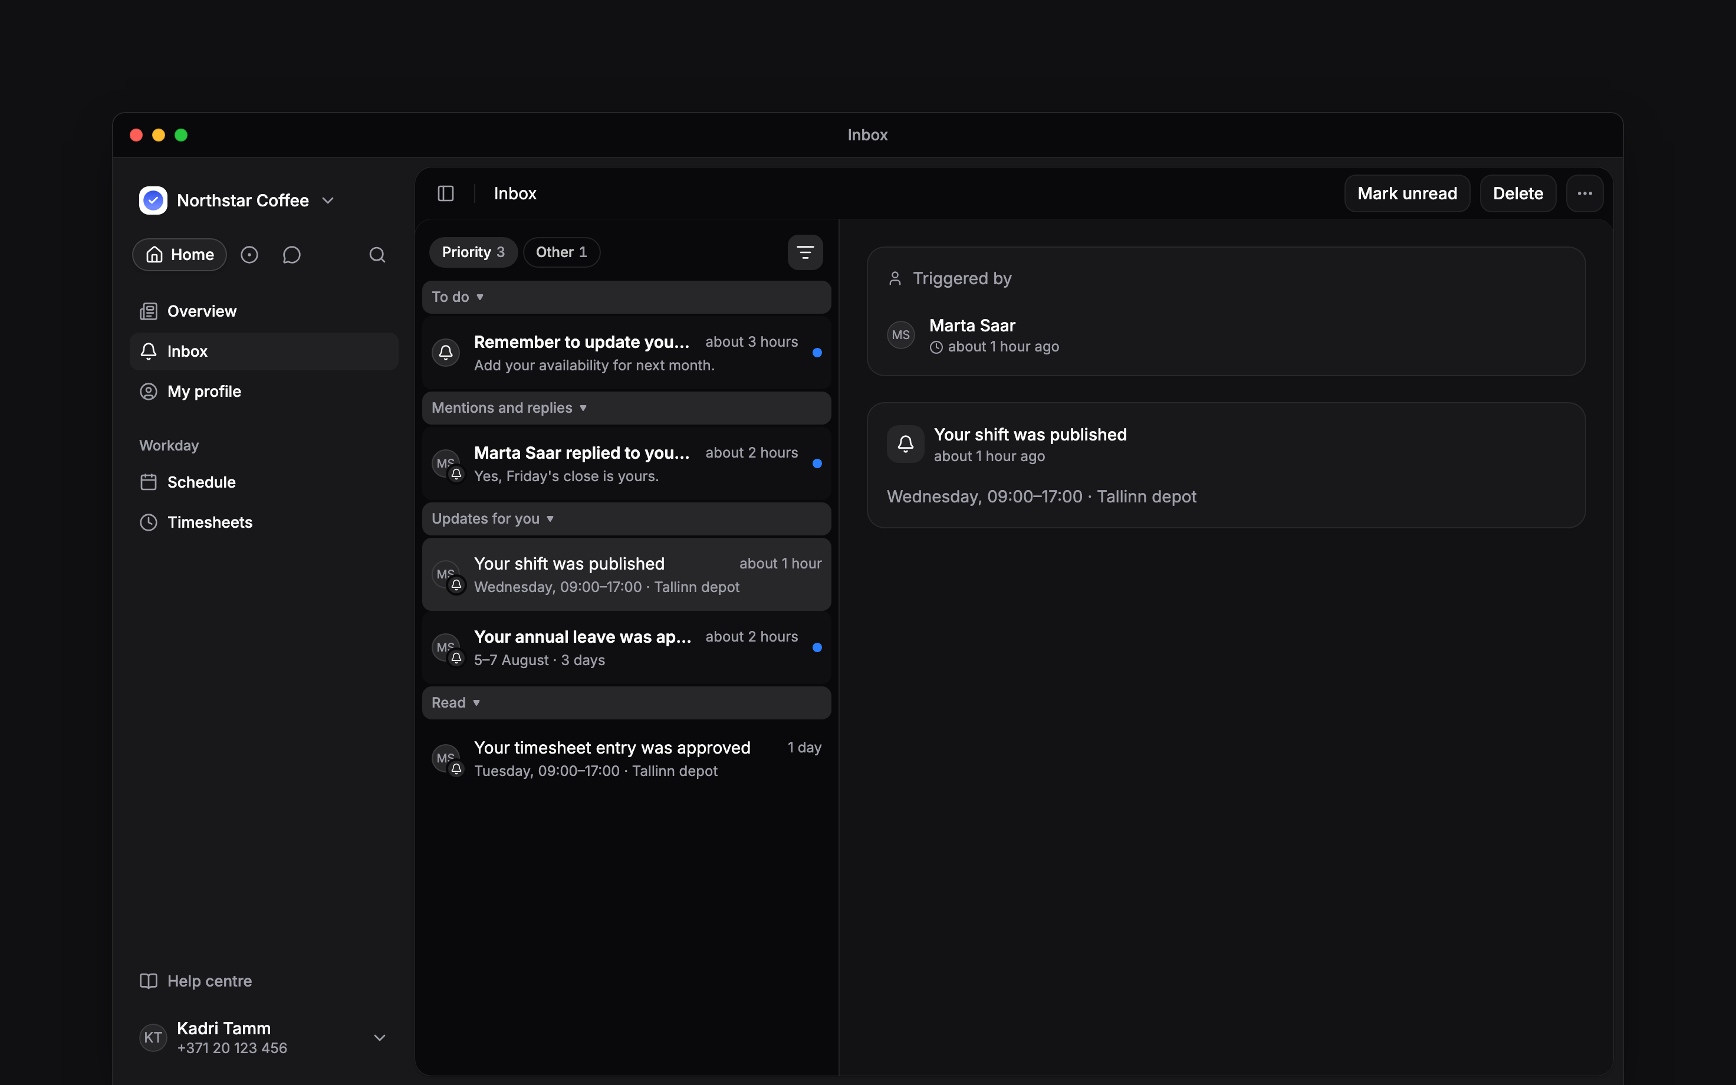Toggle the sidebar panel icon

coord(445,194)
